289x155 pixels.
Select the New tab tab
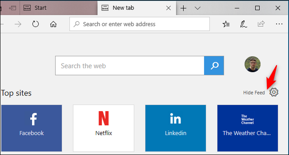[x=137, y=8]
